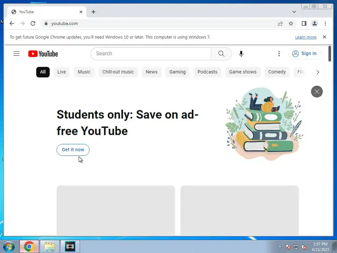
Task: Close the Chrome update notice bar
Action: tap(324, 37)
